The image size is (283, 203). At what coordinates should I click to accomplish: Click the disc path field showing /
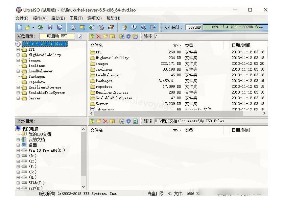click(211, 36)
